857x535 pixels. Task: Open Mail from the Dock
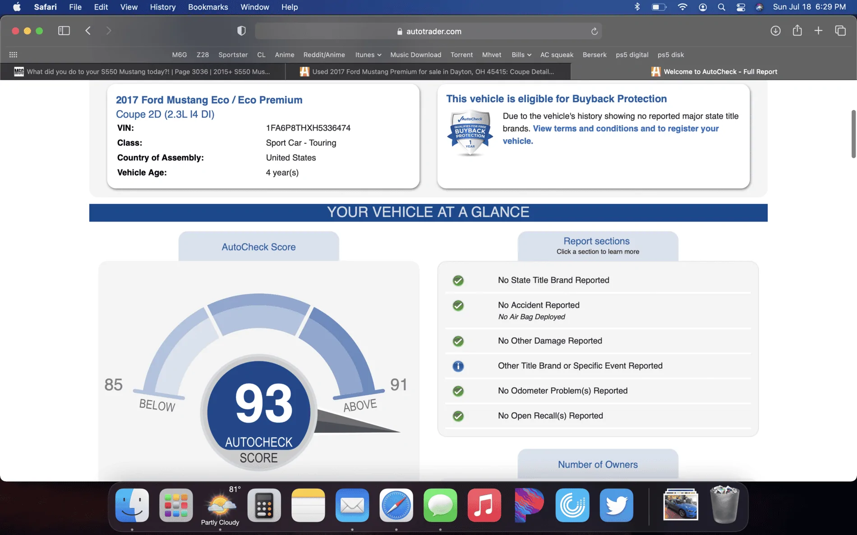[x=352, y=505]
